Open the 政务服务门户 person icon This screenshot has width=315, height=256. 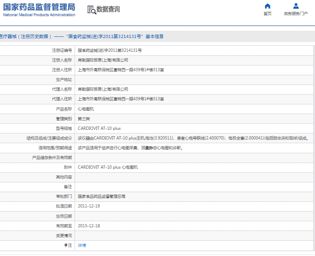(296, 6)
